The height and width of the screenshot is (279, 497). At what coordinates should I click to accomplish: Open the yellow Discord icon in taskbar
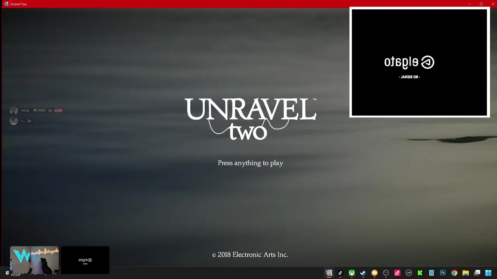pos(374,273)
